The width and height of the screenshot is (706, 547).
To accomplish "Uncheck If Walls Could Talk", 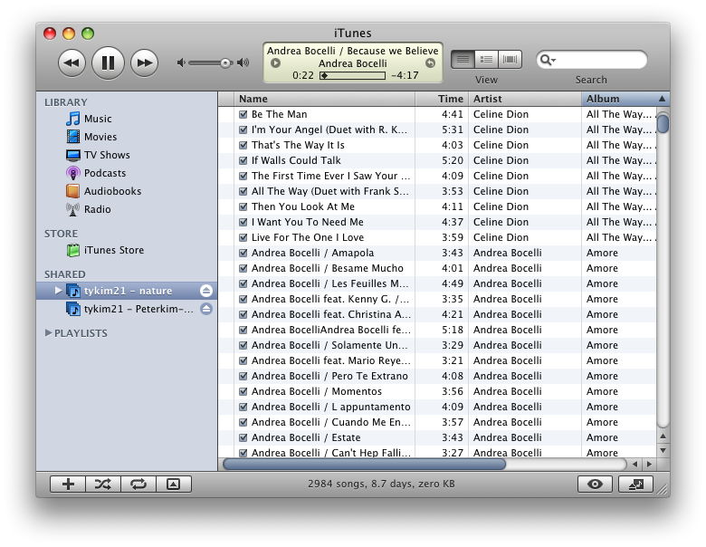I will pyautogui.click(x=243, y=160).
